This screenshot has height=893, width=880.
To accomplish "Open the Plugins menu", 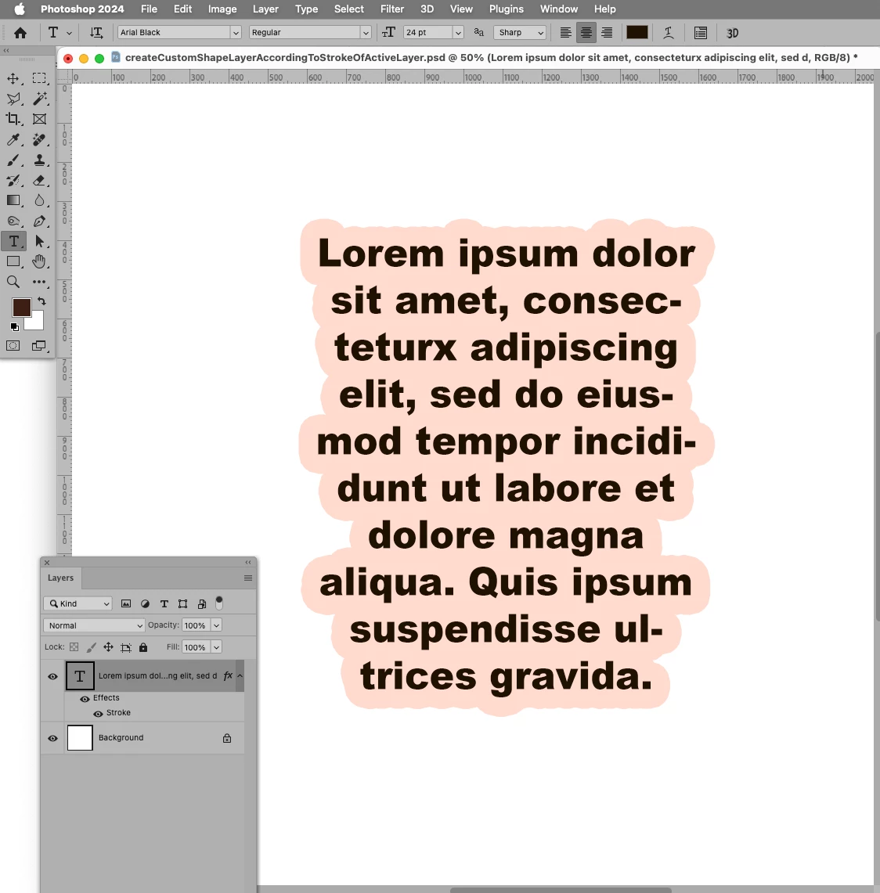I will pos(506,9).
